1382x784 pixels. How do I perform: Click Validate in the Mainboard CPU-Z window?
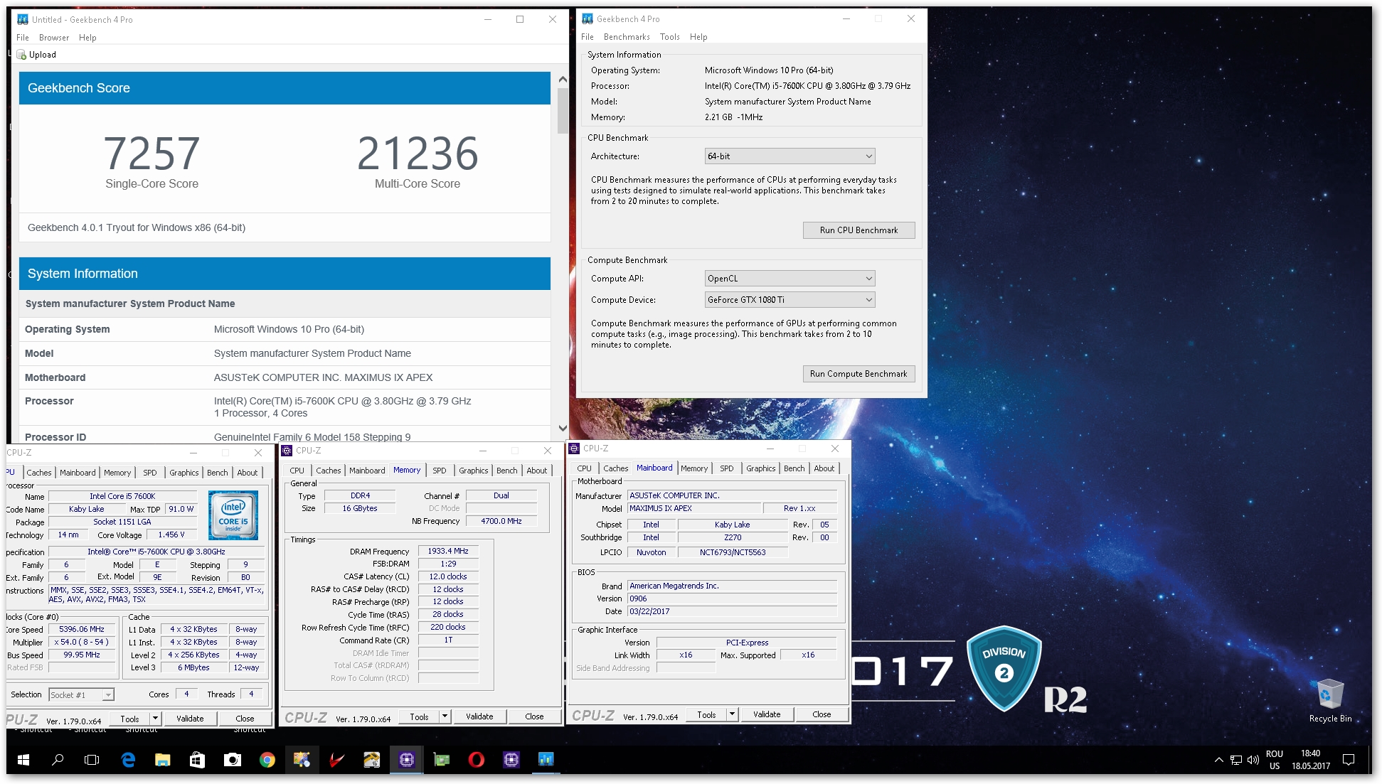[767, 714]
